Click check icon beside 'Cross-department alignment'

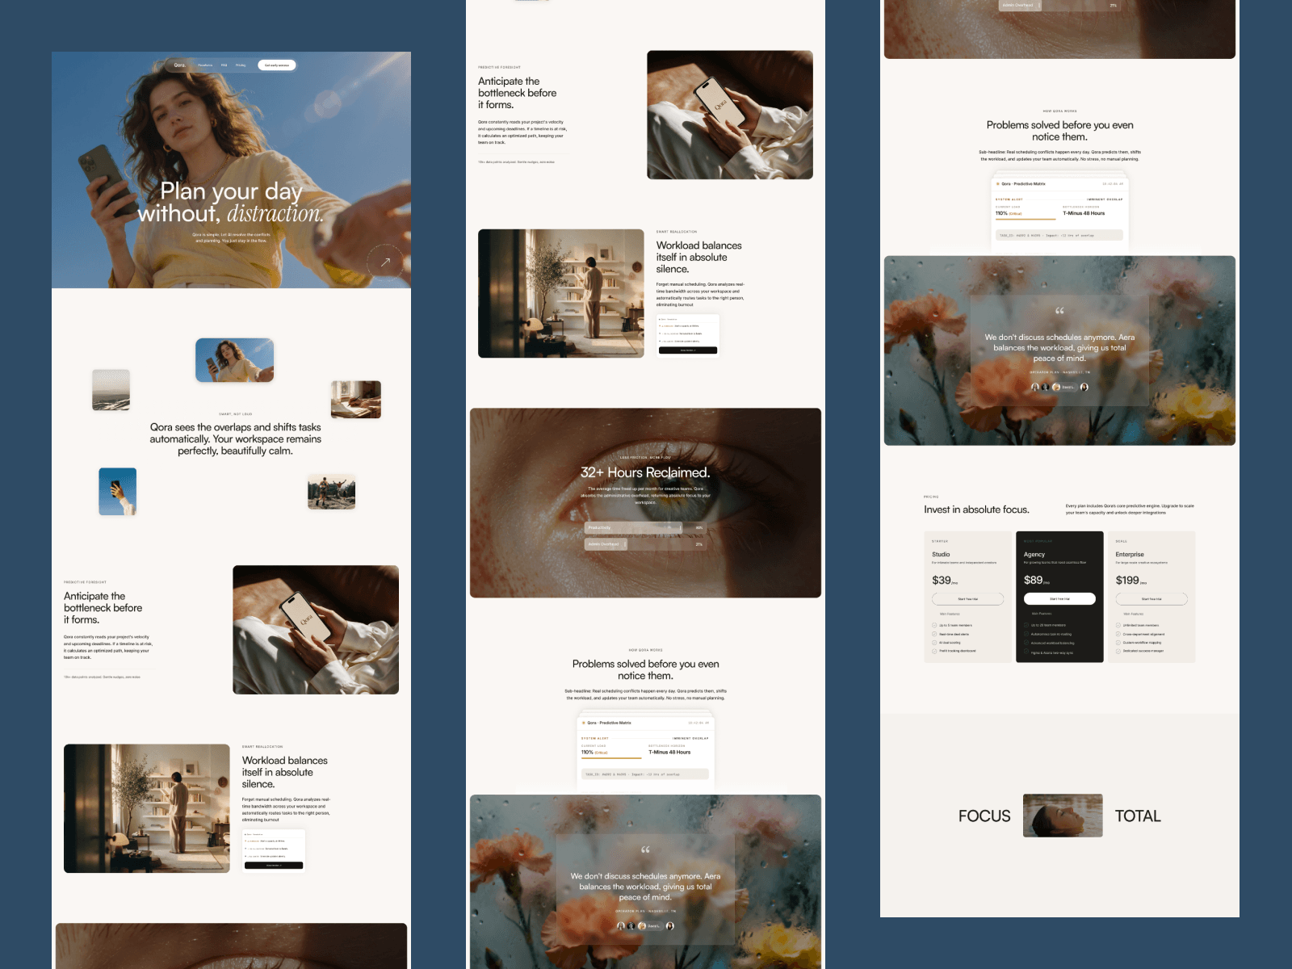pos(1118,634)
